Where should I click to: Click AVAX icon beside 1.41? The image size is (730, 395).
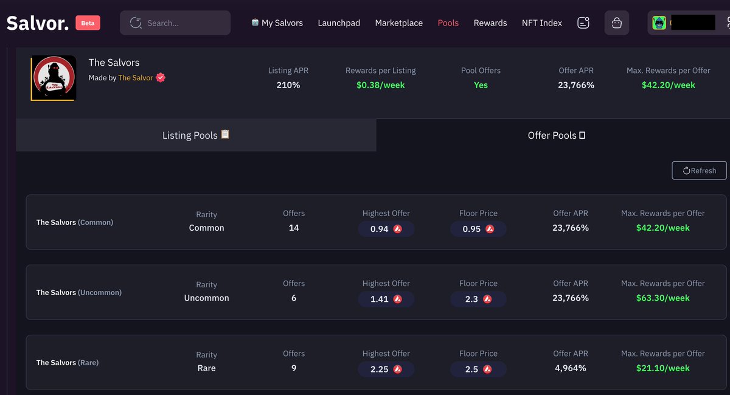(398, 299)
